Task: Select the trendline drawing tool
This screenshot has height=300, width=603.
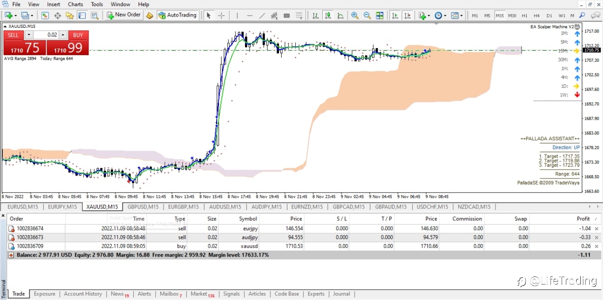Action: (x=262, y=15)
